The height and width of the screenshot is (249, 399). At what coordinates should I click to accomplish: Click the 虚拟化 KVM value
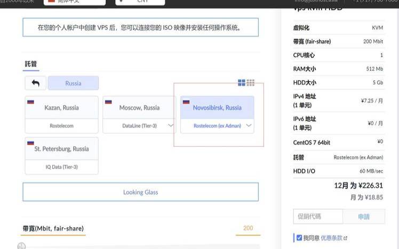(x=377, y=28)
